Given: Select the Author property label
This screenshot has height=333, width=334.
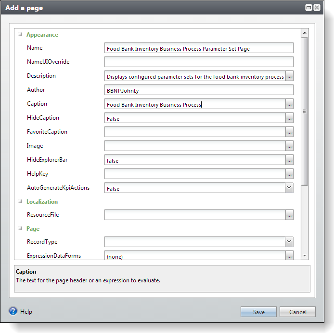Looking at the screenshot, I should 36,90.
